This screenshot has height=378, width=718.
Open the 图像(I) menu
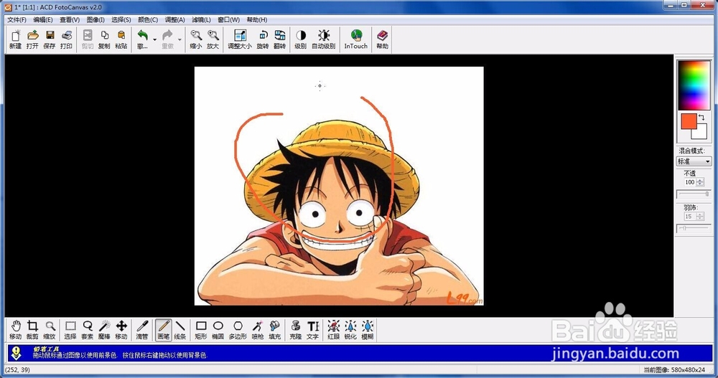tap(95, 19)
